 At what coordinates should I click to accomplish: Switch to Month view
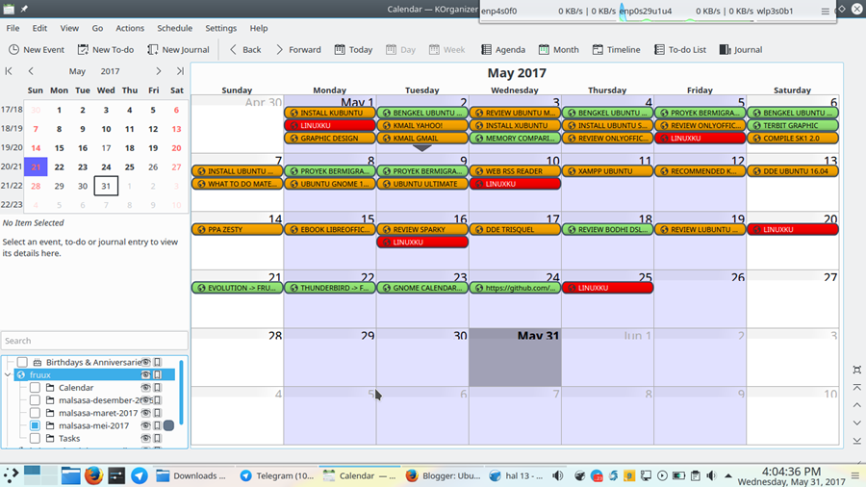click(x=559, y=50)
